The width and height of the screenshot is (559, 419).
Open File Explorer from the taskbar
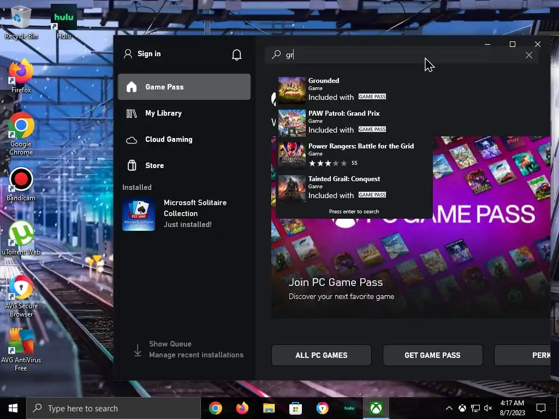[x=269, y=408]
